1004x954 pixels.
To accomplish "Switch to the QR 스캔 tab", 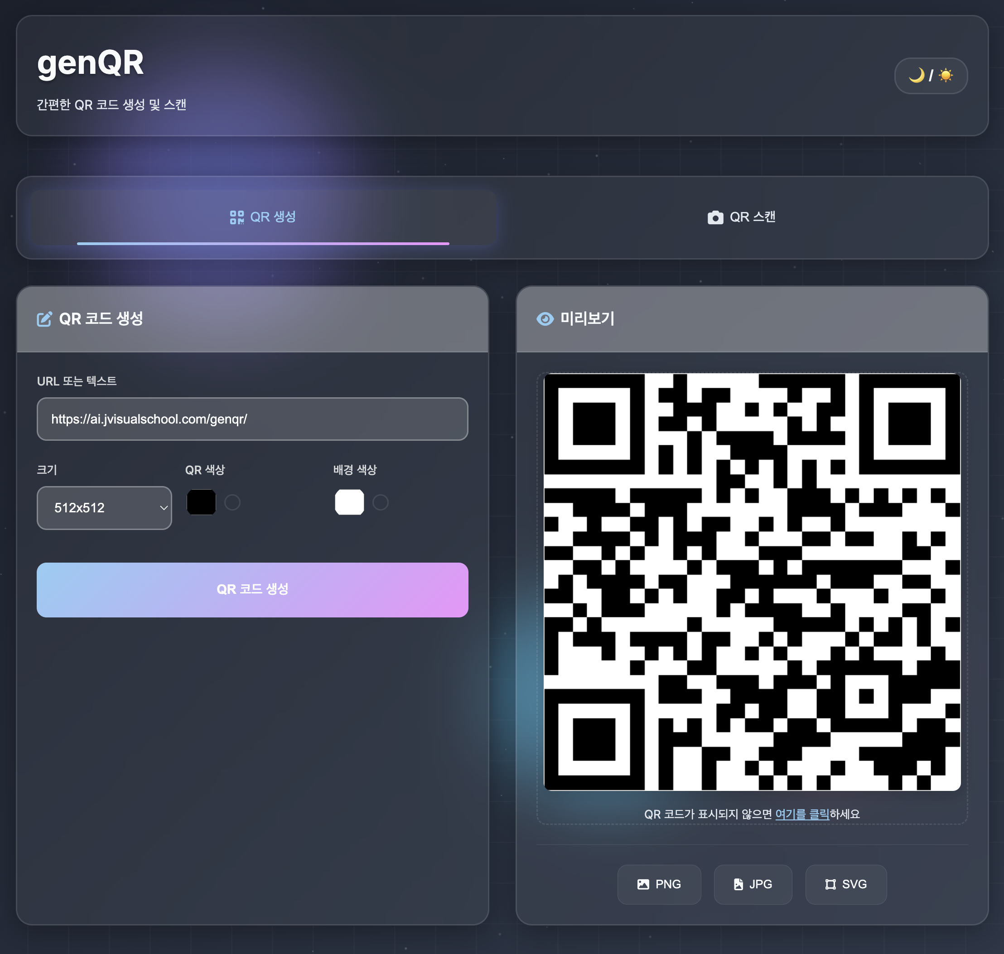I will (741, 217).
